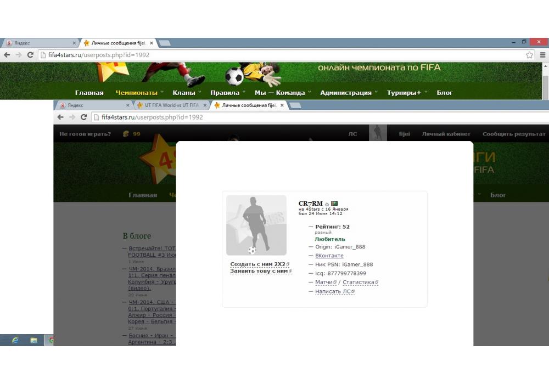Click Сообщить результат
The width and height of the screenshot is (549, 384).
coord(514,134)
